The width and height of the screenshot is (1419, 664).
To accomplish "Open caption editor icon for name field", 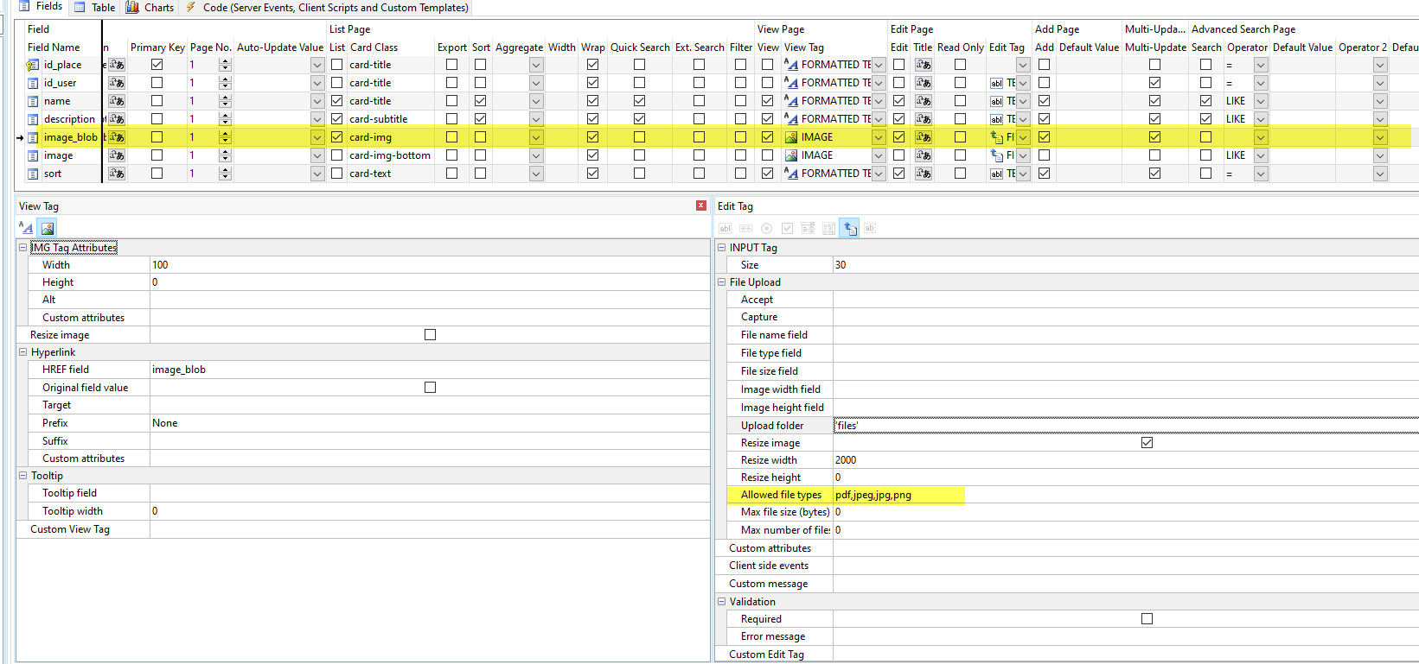I will click(x=117, y=101).
